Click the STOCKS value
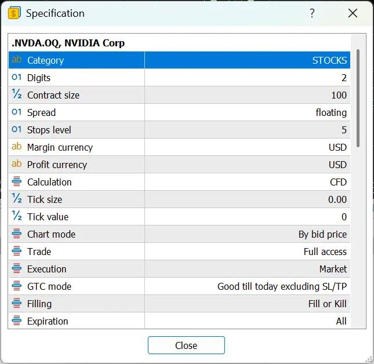374x364 pixels. 329,60
